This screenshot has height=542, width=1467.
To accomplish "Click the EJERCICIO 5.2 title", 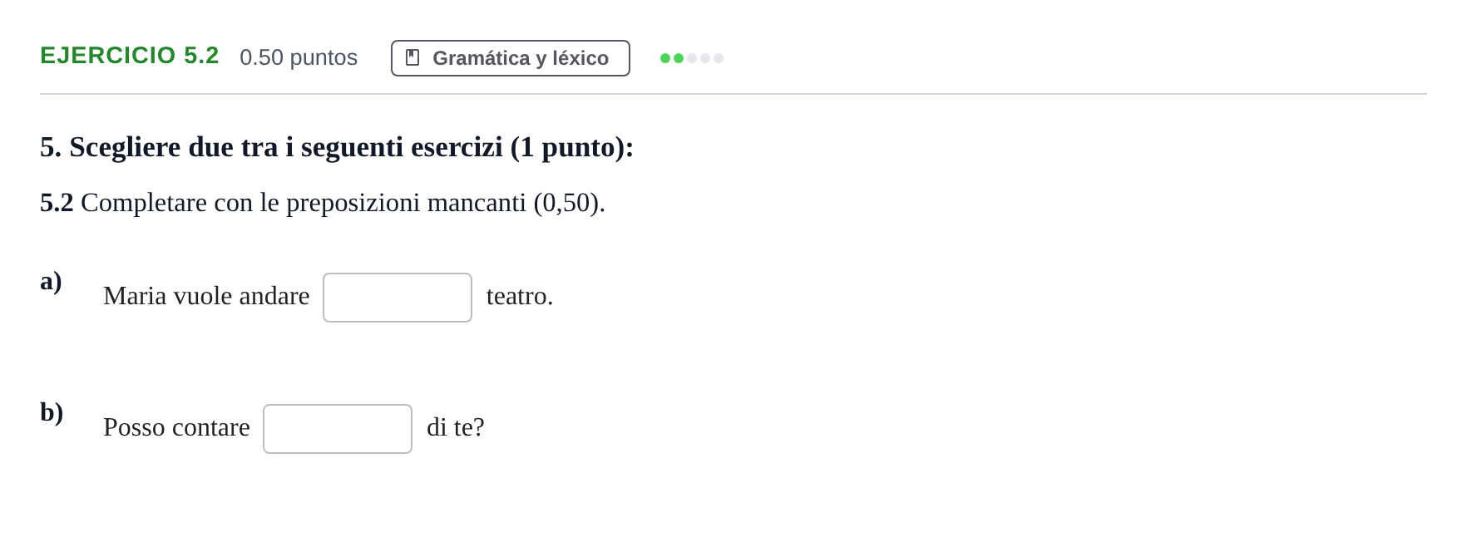I will coord(130,56).
